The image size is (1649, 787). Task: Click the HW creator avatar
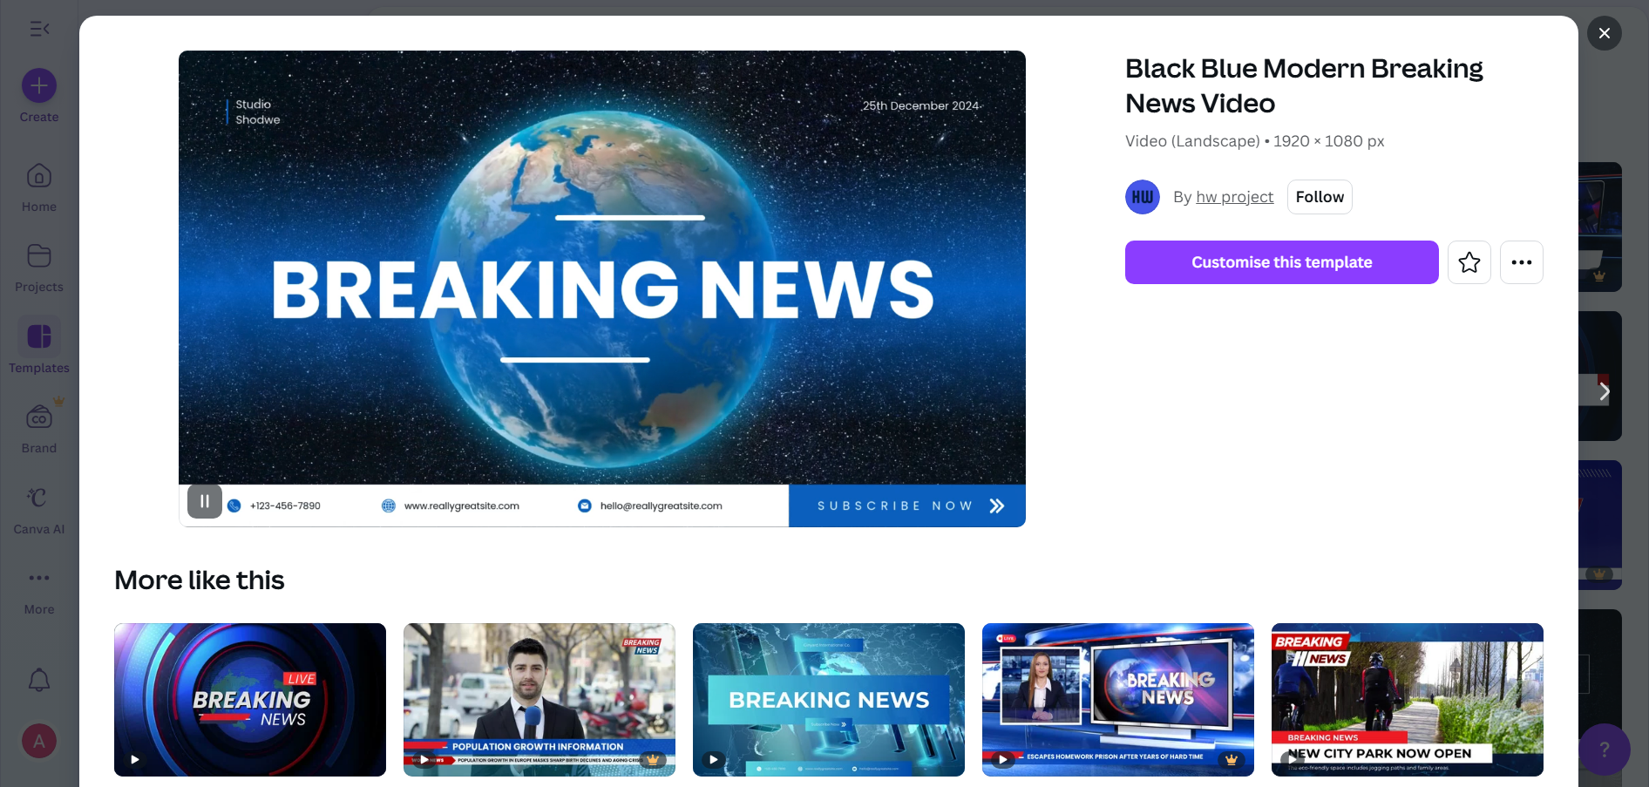[1143, 197]
